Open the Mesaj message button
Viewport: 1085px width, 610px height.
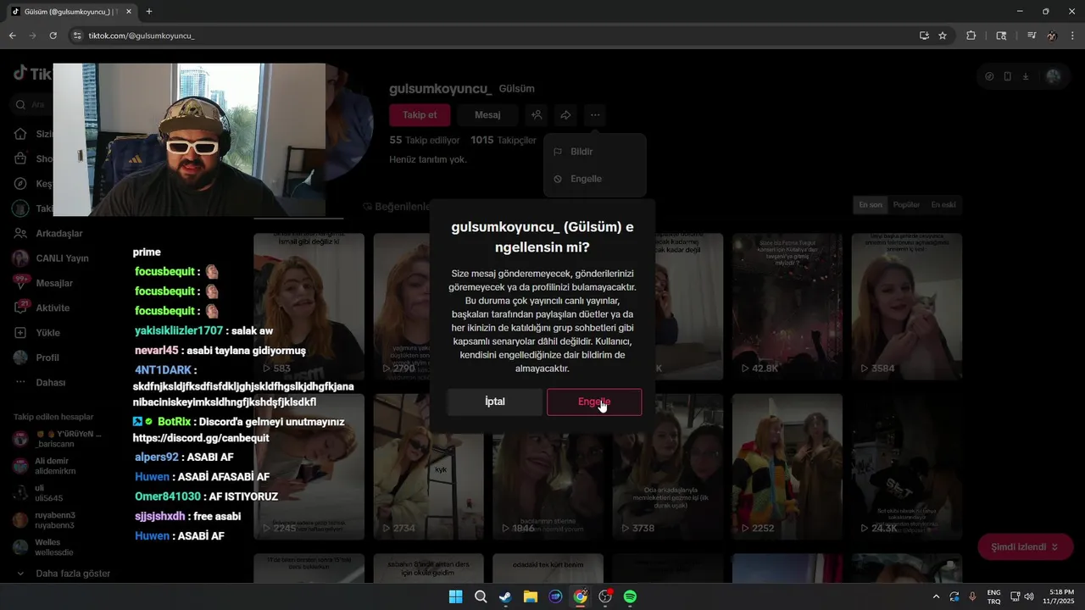click(487, 114)
